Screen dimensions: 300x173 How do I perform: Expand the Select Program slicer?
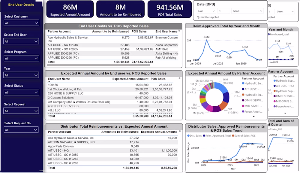(x=21, y=58)
